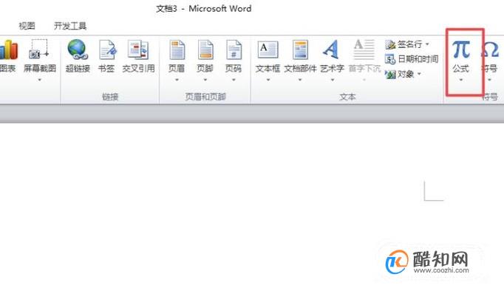Expand the 签名行 dropdown arrow

click(427, 44)
